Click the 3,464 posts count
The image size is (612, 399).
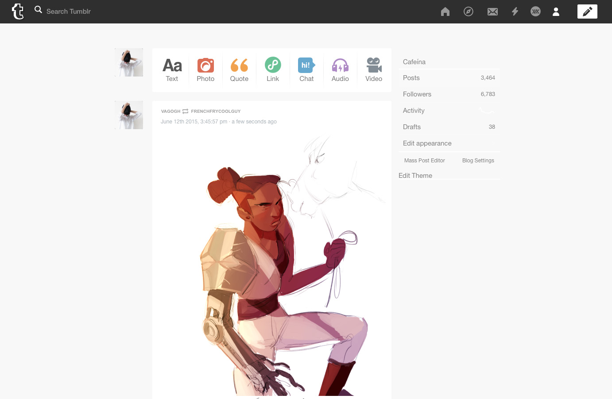[488, 78]
